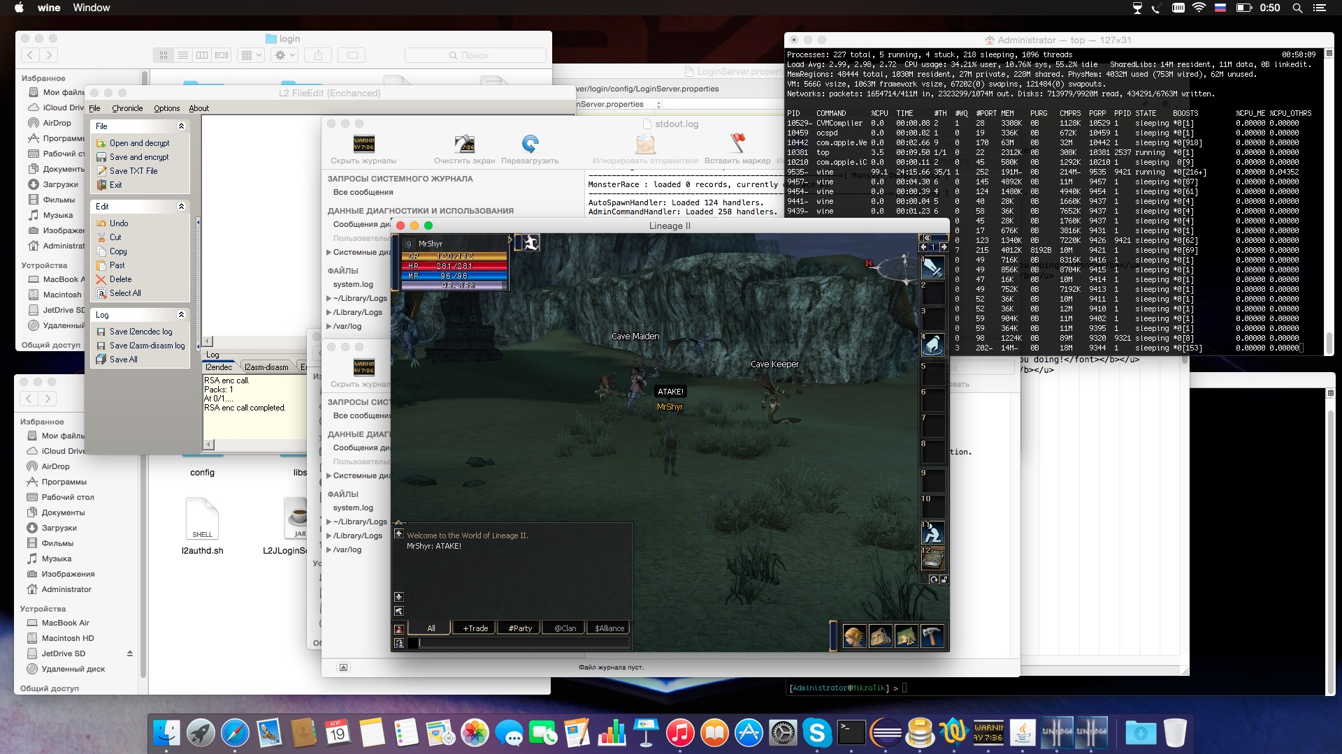Open the Window menu in the macOS menu bar
Viewport: 1342px width, 754px height.
(x=92, y=8)
